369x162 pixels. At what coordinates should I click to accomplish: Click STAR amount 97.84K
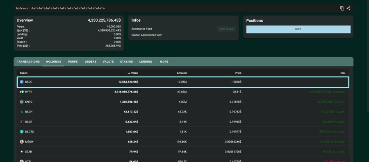(182, 152)
